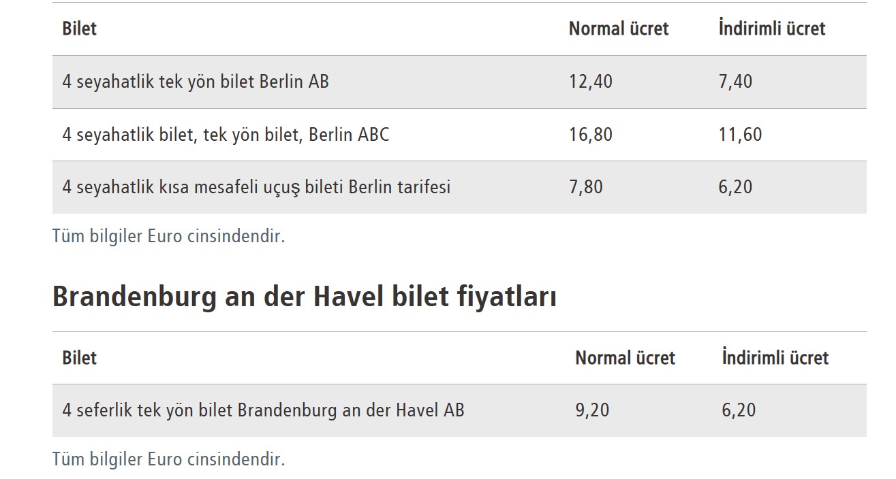Screen dimensions: 896x479
Task: Click the 11,60 discounted fare value
Action: click(x=740, y=135)
